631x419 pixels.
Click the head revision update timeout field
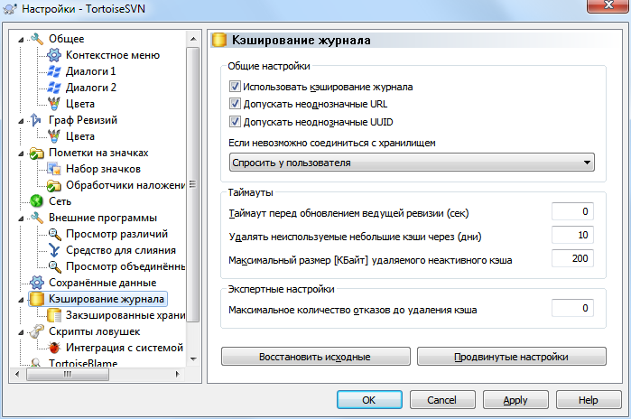pyautogui.click(x=572, y=211)
